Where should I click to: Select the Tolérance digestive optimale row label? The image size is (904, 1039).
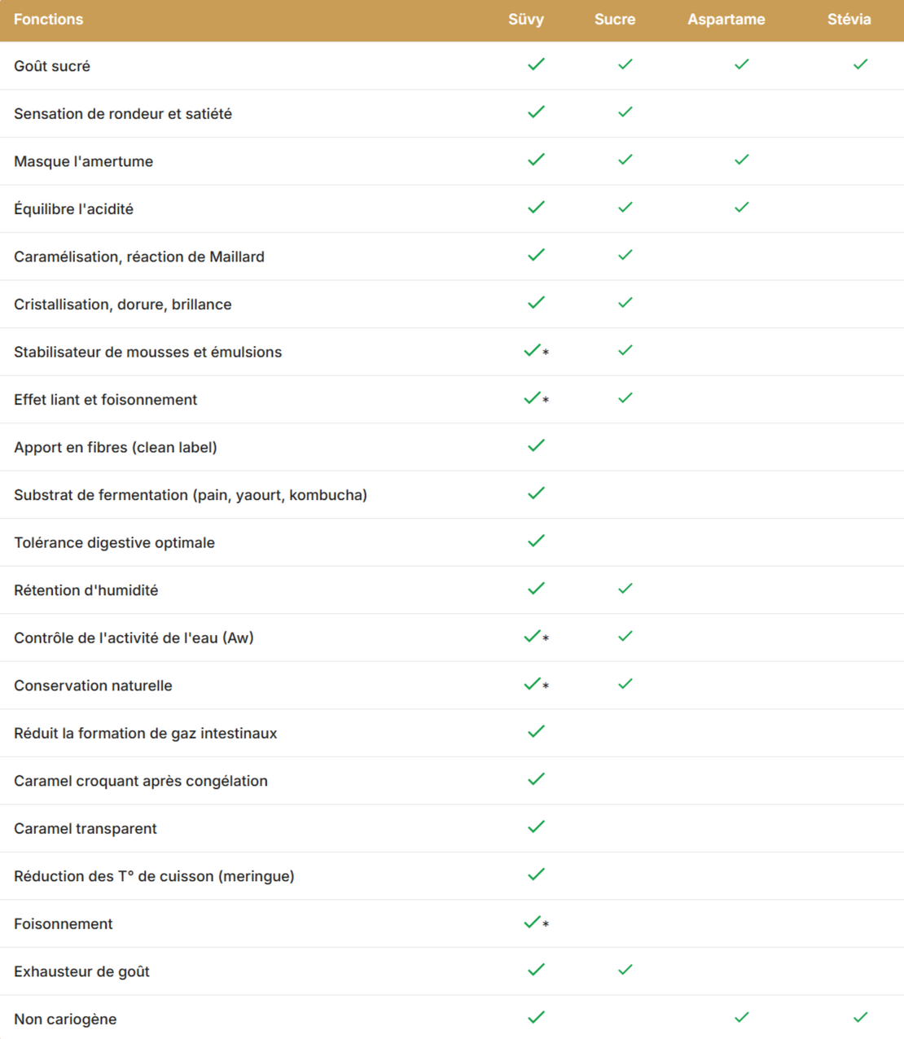coord(114,542)
